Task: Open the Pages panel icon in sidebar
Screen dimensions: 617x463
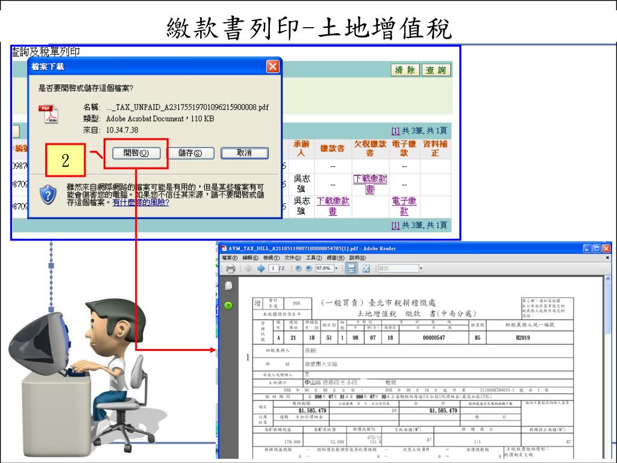Action: [228, 285]
